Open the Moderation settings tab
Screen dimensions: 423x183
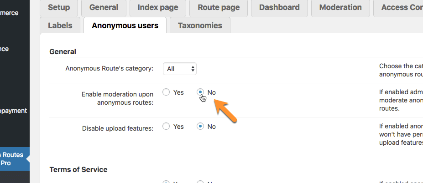(x=340, y=7)
